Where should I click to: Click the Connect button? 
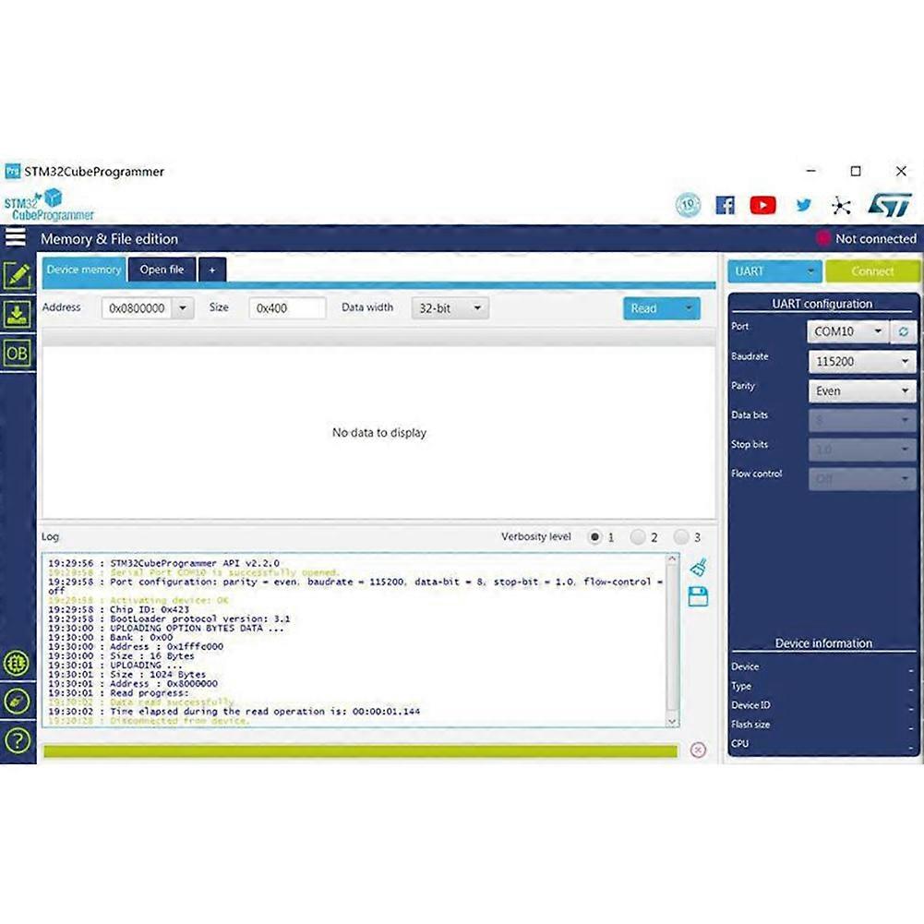(872, 271)
